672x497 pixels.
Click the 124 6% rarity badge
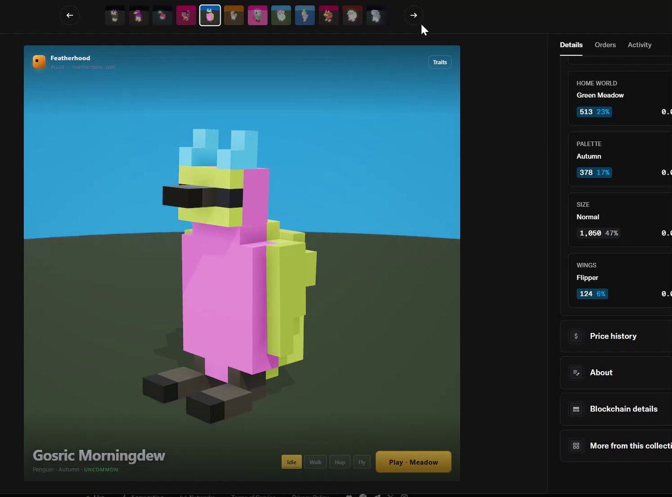[592, 294]
